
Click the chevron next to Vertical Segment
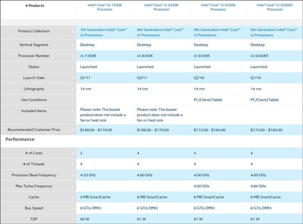[x=72, y=44]
